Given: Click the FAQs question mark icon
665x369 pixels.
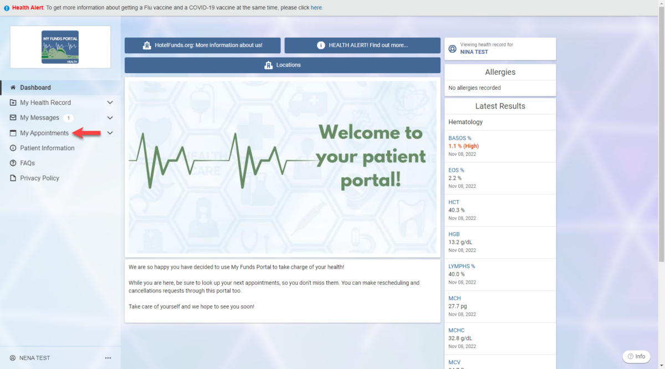Looking at the screenshot, I should [13, 163].
